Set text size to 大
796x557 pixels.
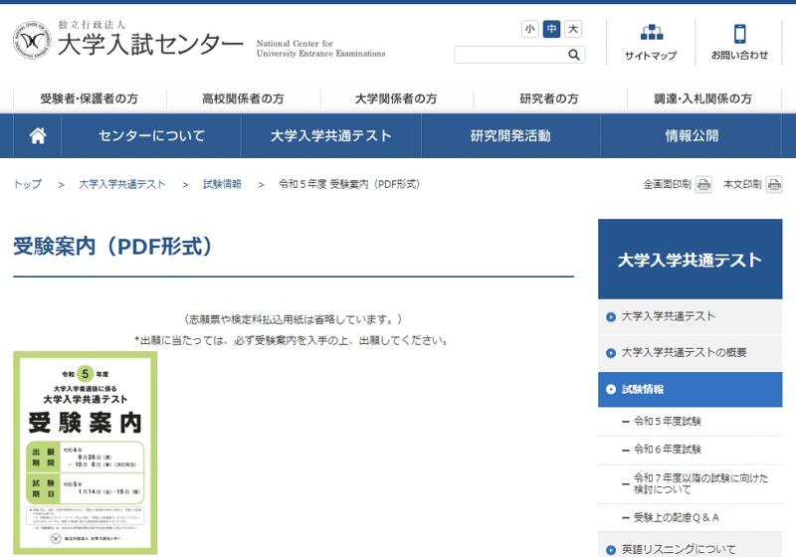(573, 29)
